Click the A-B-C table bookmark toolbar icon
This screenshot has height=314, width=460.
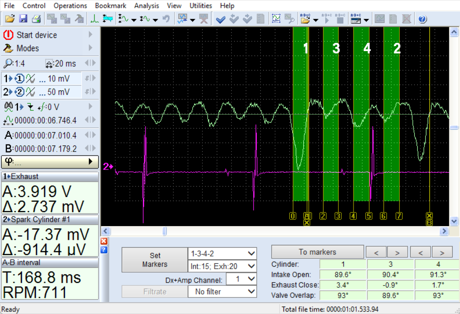click(x=355, y=19)
